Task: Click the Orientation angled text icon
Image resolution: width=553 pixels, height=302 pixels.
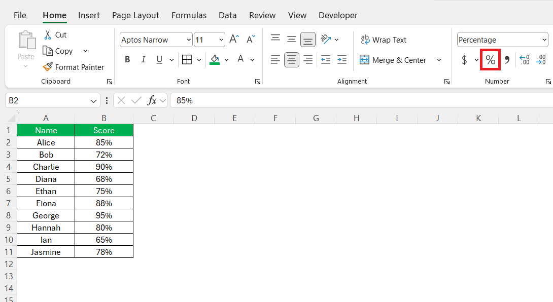Action: 326,39
